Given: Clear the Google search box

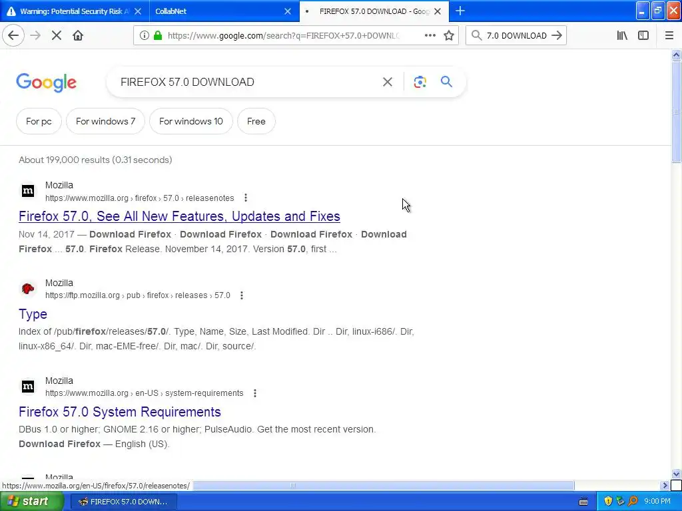Looking at the screenshot, I should tap(387, 82).
